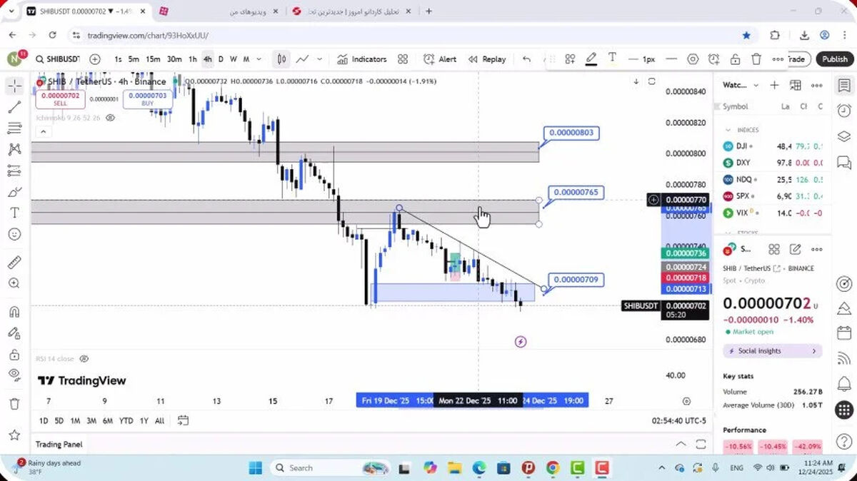Open Windows Start menu
Screen dimensions: 857x481
tap(256, 468)
